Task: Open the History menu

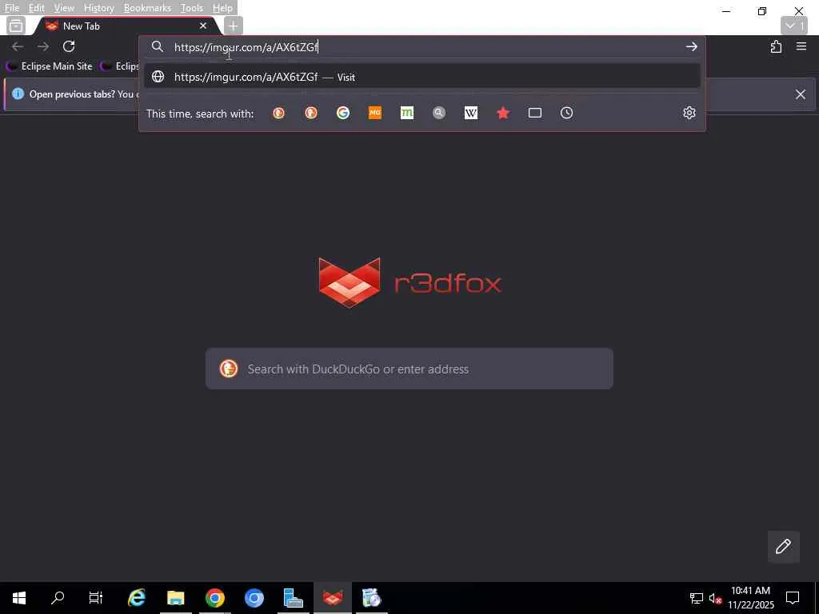Action: tap(98, 8)
